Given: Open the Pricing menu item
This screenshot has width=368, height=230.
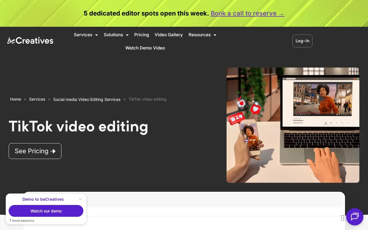Looking at the screenshot, I should pyautogui.click(x=141, y=35).
